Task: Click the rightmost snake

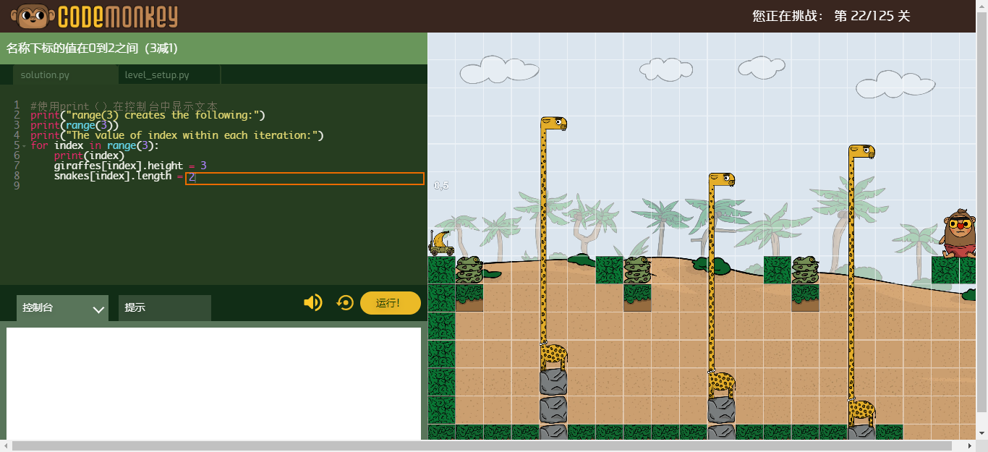Action: click(805, 270)
